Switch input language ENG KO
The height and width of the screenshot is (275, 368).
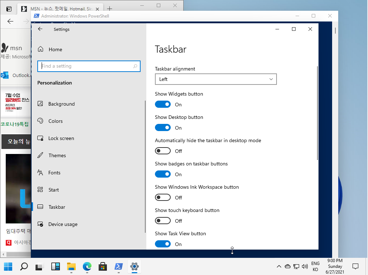coord(315,266)
